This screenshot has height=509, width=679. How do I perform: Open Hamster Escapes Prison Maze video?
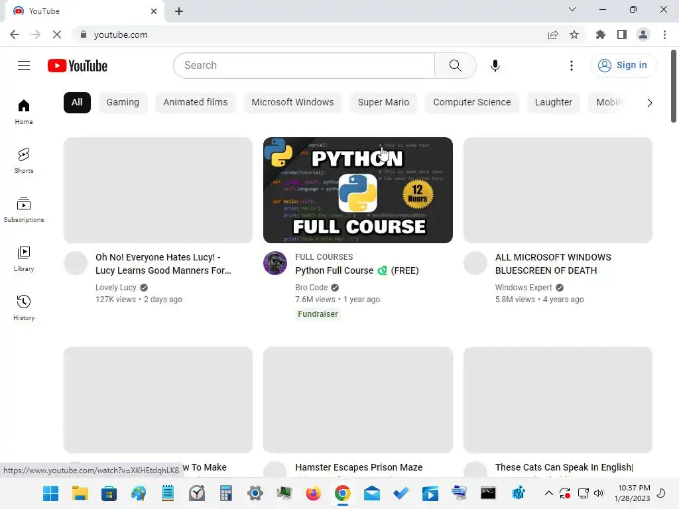click(359, 467)
